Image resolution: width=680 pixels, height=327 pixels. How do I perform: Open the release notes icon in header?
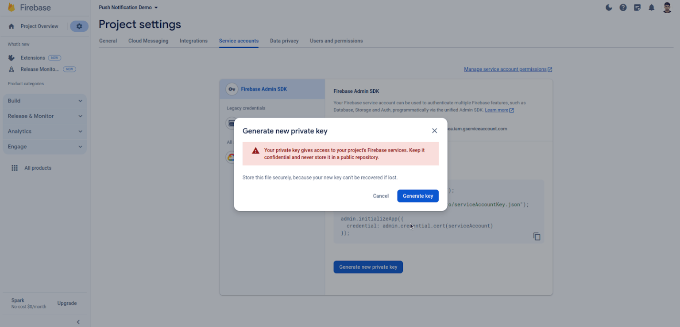(x=637, y=8)
